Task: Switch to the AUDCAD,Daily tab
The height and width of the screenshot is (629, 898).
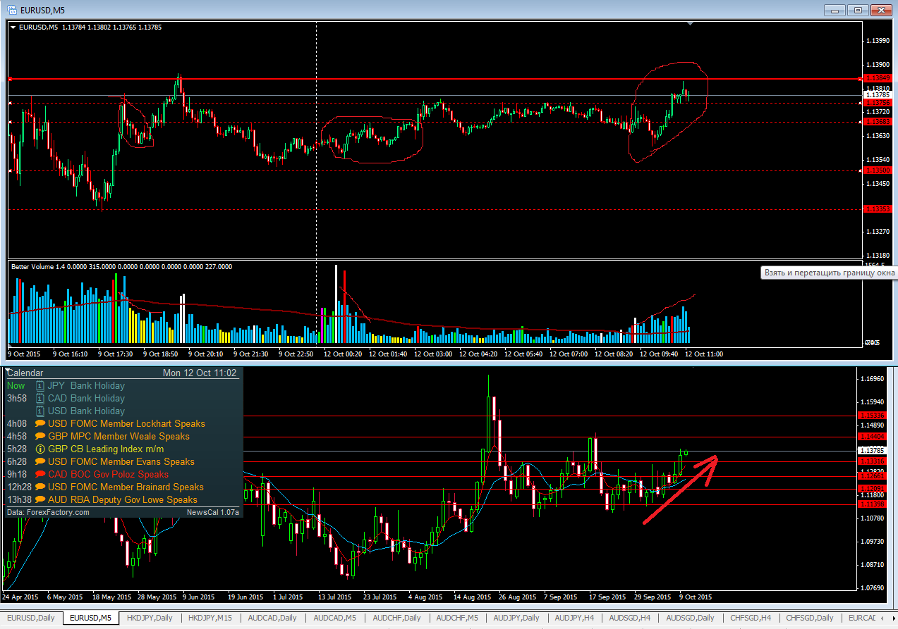Action: click(273, 618)
